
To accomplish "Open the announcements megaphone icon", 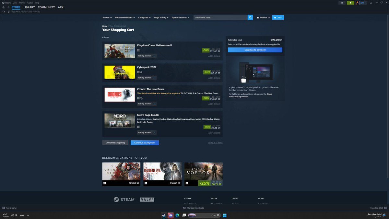I will click(342, 3).
